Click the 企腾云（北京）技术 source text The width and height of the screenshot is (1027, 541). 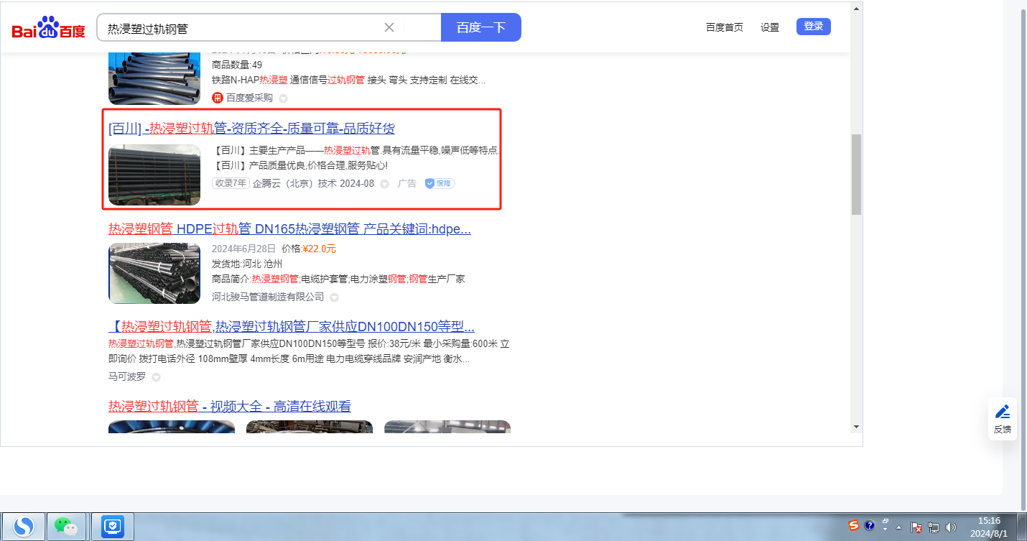click(x=294, y=183)
